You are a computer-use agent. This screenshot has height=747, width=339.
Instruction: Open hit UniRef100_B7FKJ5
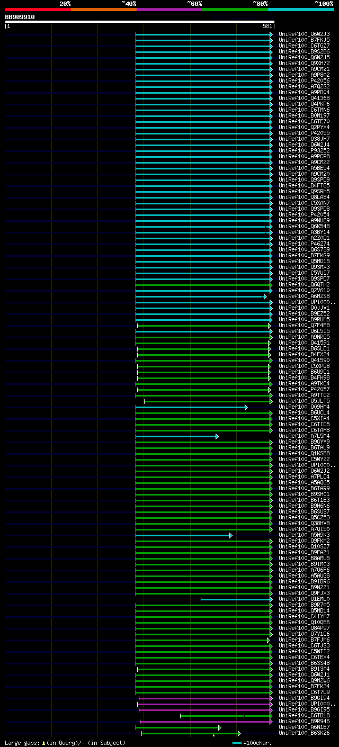click(x=304, y=40)
